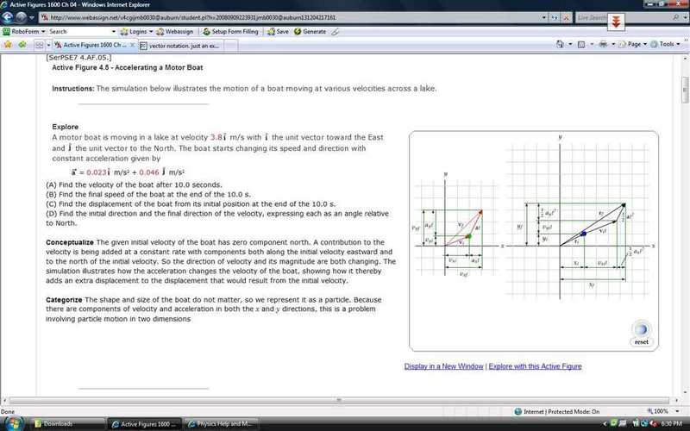
Task: Click the red 0.046 acceleration value
Action: point(148,172)
